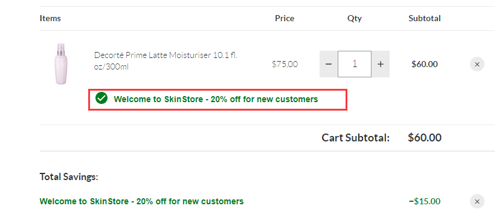The image size is (499, 223).
Task: Click the $60.00 Cart Subtotal total value
Action: (425, 138)
